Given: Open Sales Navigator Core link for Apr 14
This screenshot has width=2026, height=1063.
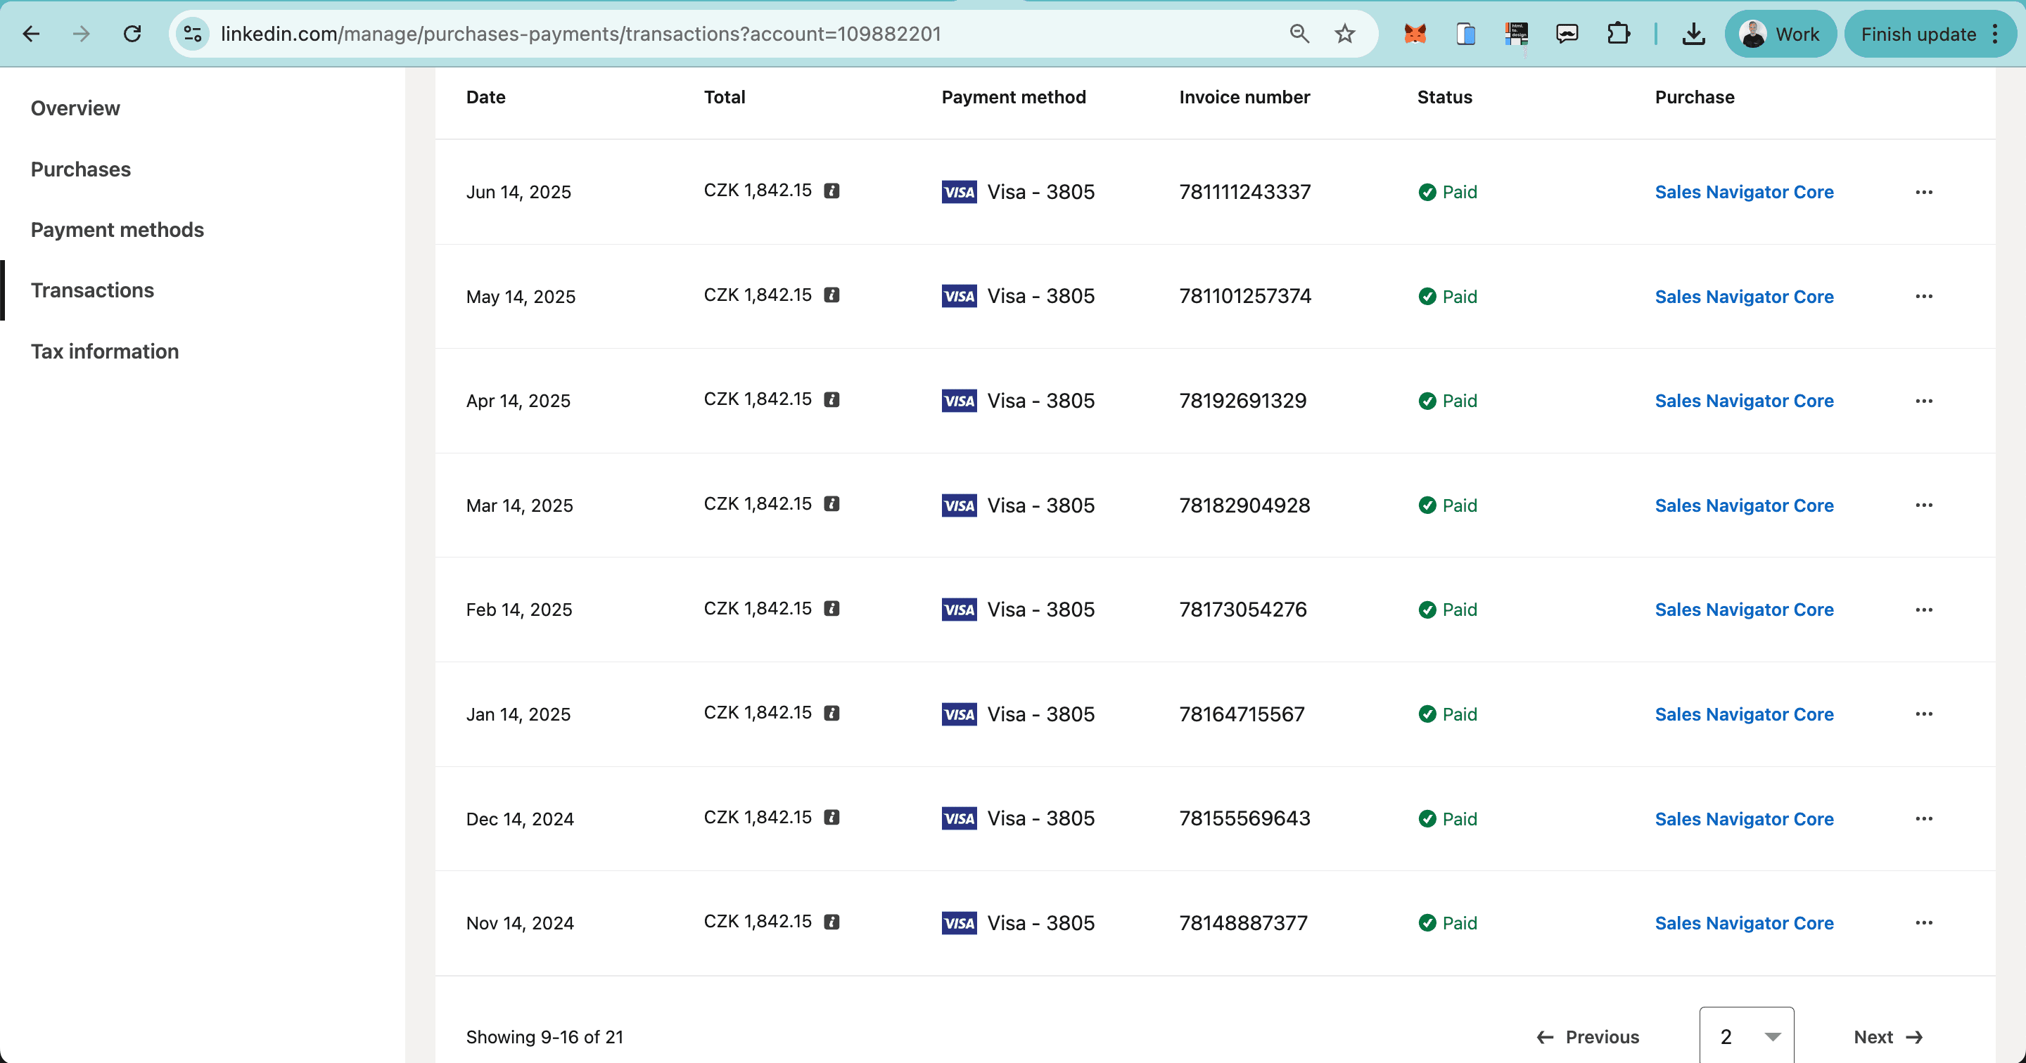Looking at the screenshot, I should tap(1744, 401).
